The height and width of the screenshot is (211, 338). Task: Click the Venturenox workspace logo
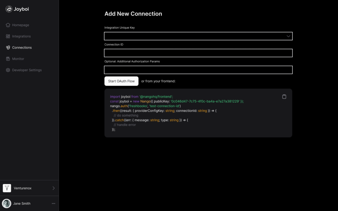(x=7, y=188)
